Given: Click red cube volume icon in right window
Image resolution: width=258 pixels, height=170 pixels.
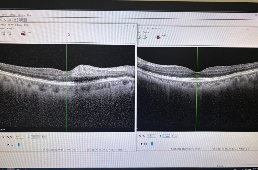Looking at the screenshot, I should point(158,37).
